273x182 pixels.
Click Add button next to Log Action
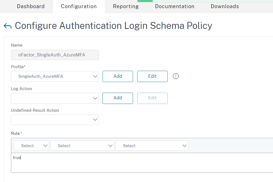click(x=118, y=98)
